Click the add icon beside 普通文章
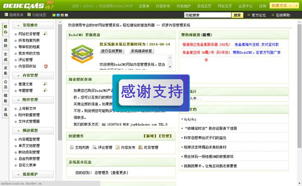The height and width of the screenshot is (186, 302). click(45, 84)
